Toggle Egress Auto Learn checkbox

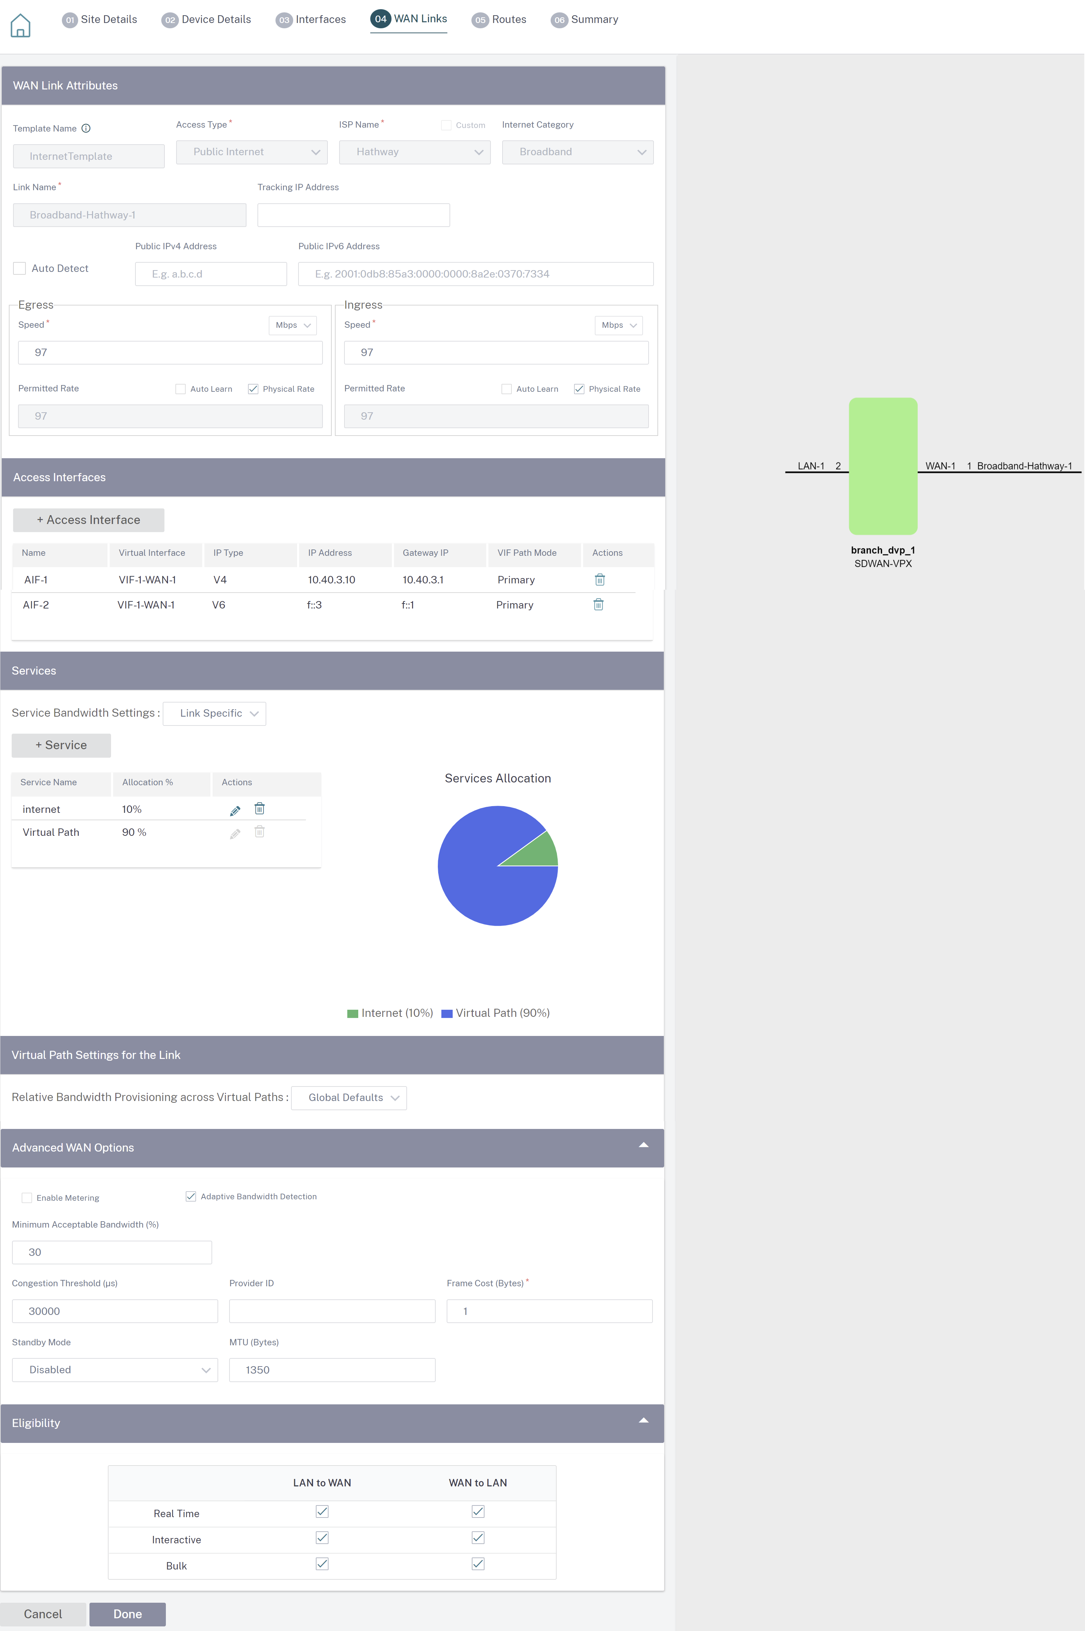[181, 389]
